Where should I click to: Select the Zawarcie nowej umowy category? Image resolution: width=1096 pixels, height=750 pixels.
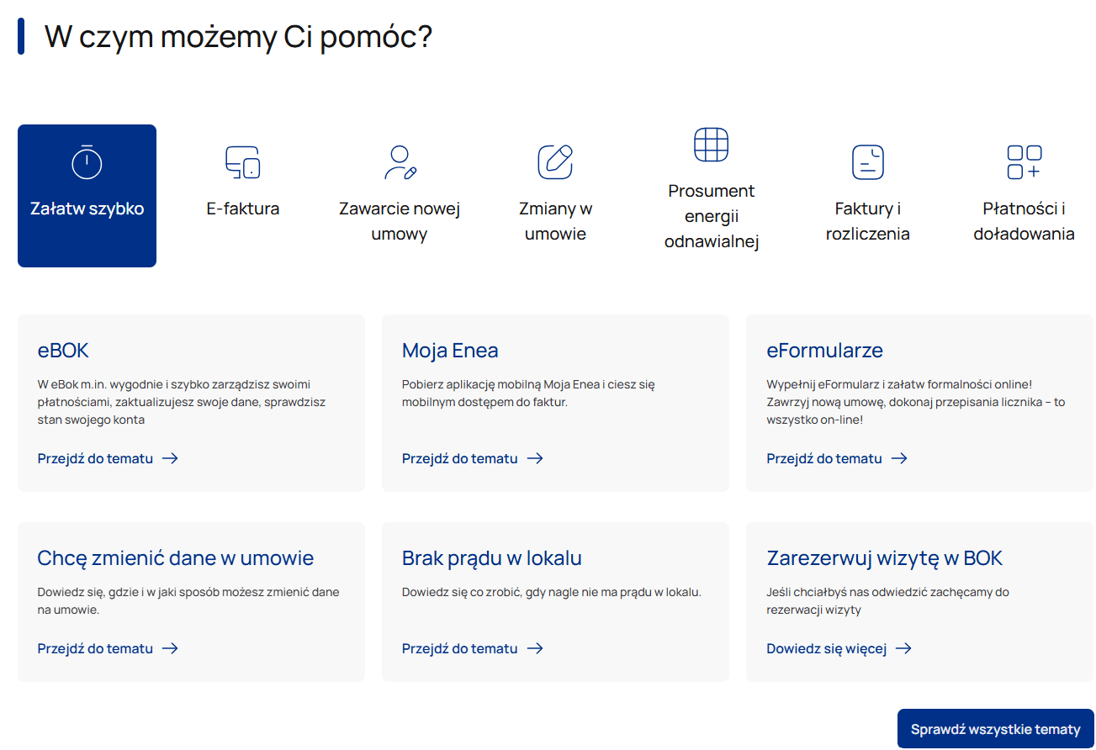click(x=400, y=220)
